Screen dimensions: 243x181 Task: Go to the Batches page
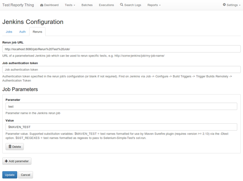[x=87, y=5]
